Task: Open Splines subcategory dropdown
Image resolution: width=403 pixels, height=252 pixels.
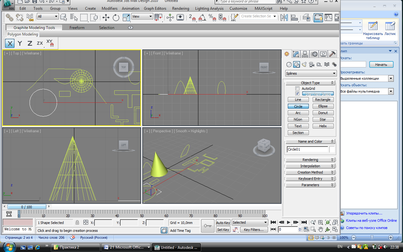Action: click(x=311, y=73)
